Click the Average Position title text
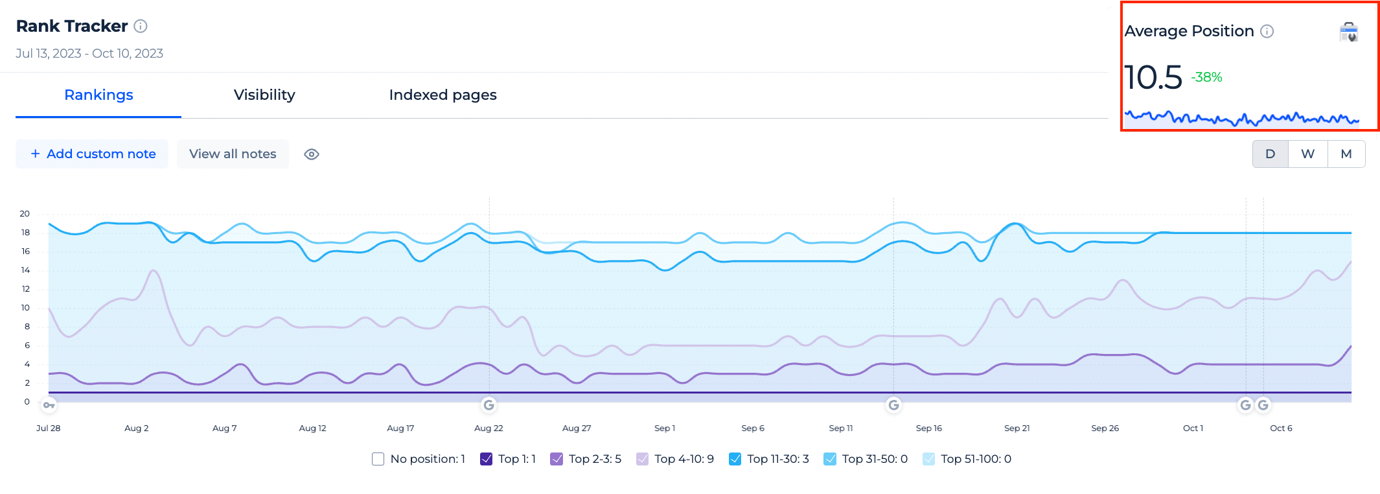This screenshot has height=494, width=1380. click(1190, 31)
